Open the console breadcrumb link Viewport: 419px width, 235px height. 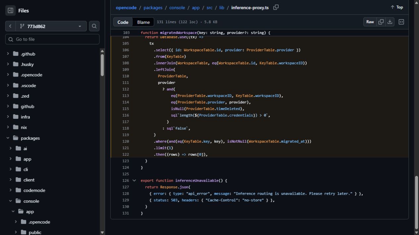coord(177,7)
